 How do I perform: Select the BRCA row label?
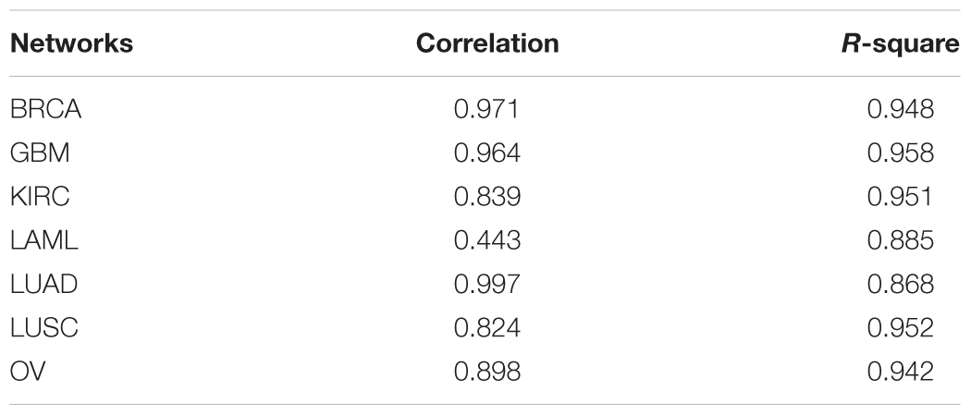[46, 109]
